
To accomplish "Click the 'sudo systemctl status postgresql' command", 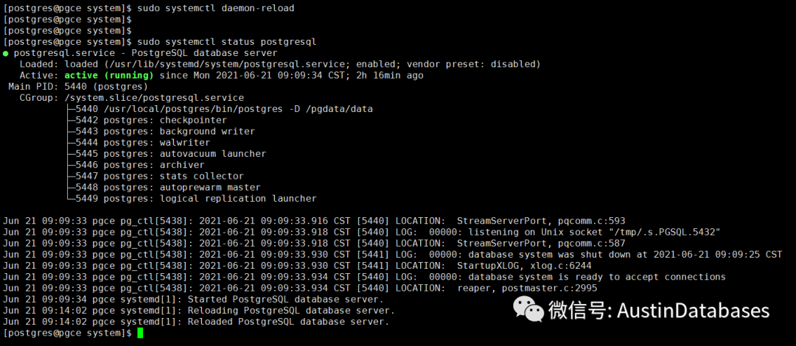I will (x=227, y=42).
